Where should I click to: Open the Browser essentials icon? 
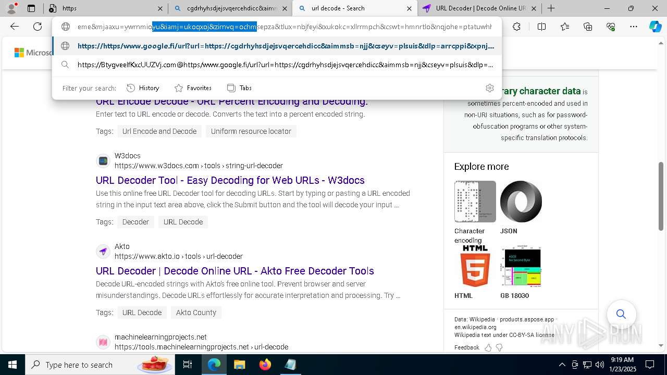click(x=611, y=27)
